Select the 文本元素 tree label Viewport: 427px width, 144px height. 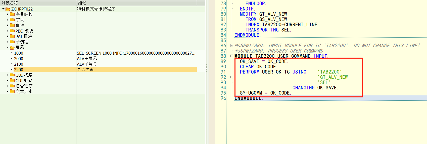24,91
